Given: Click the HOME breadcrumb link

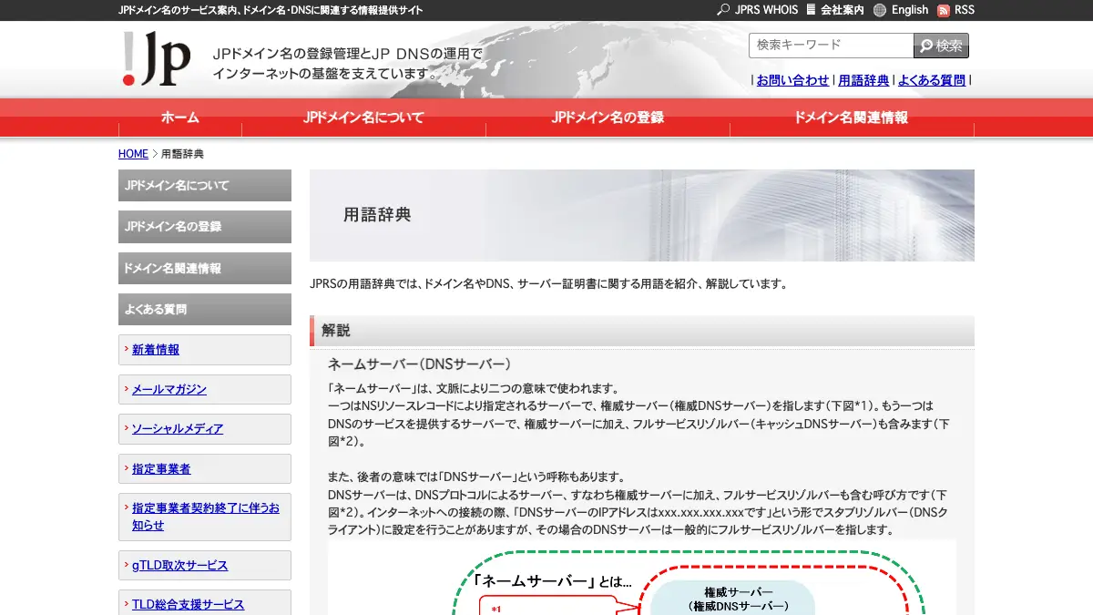Looking at the screenshot, I should point(133,154).
